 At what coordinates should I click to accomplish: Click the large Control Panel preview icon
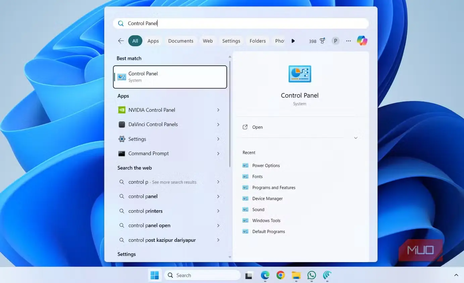click(x=300, y=74)
